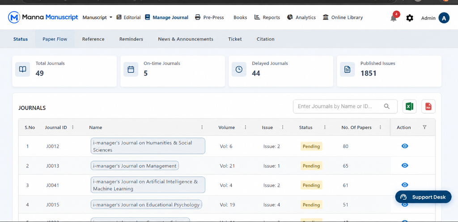
Task: Open Manage Journal menu
Action: pyautogui.click(x=166, y=17)
